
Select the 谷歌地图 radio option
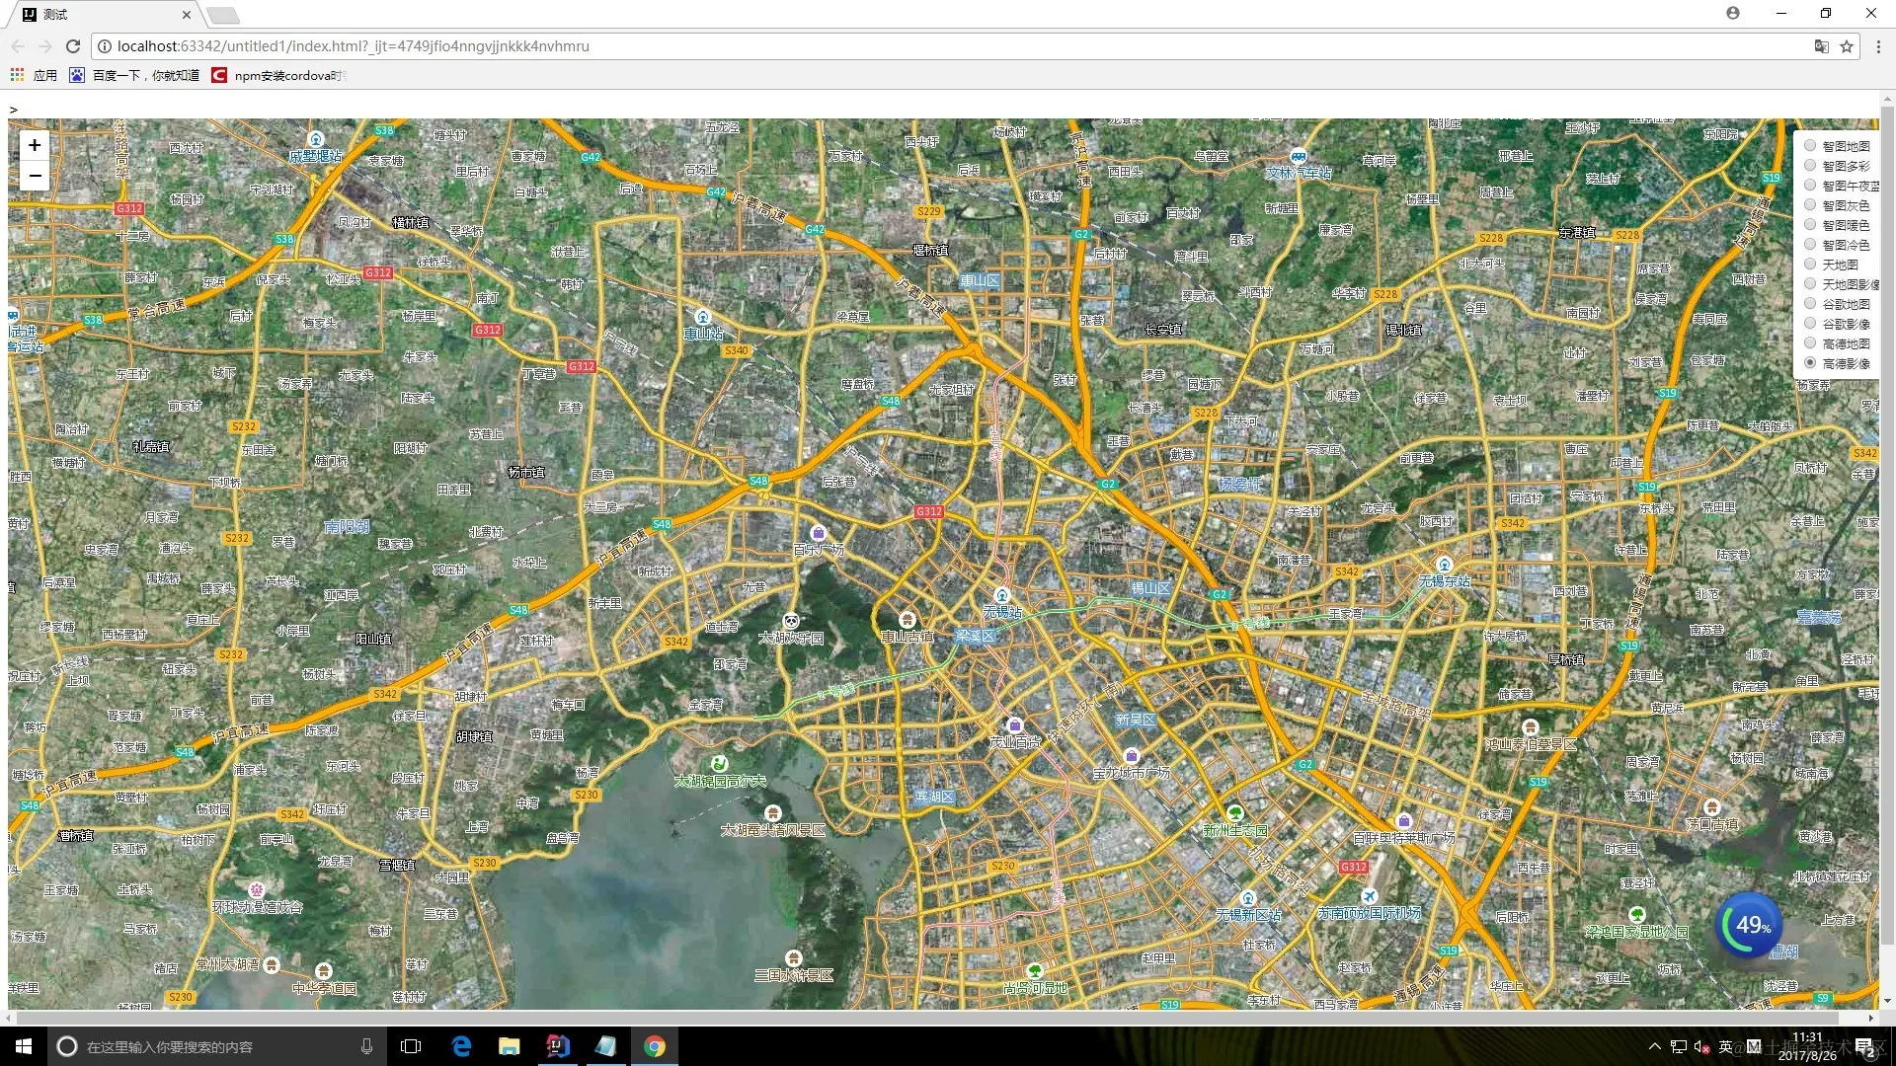(x=1810, y=304)
